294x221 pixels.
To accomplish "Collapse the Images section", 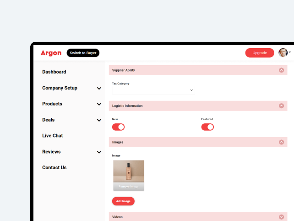I will [x=281, y=142].
